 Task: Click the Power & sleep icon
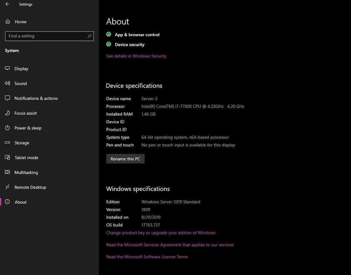(7, 128)
